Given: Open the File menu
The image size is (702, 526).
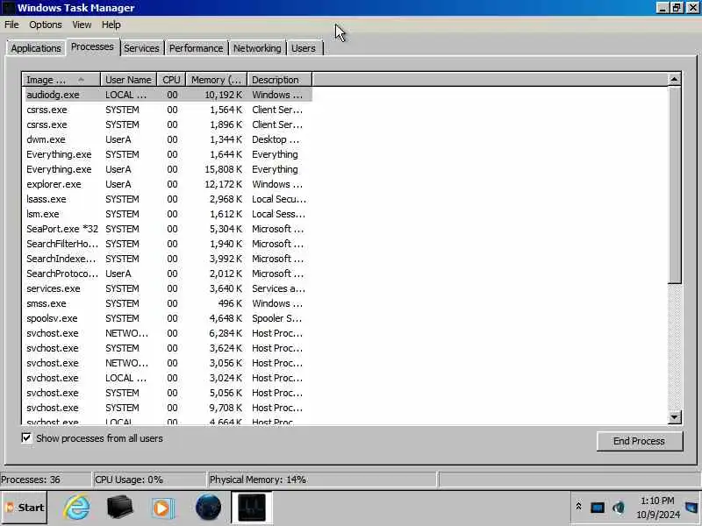Looking at the screenshot, I should (11, 25).
